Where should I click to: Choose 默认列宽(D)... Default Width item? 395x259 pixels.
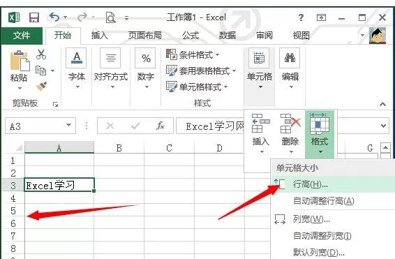tap(334, 252)
